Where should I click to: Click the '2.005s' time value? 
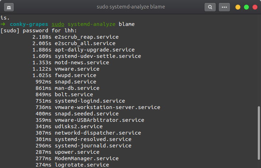(x=42, y=43)
